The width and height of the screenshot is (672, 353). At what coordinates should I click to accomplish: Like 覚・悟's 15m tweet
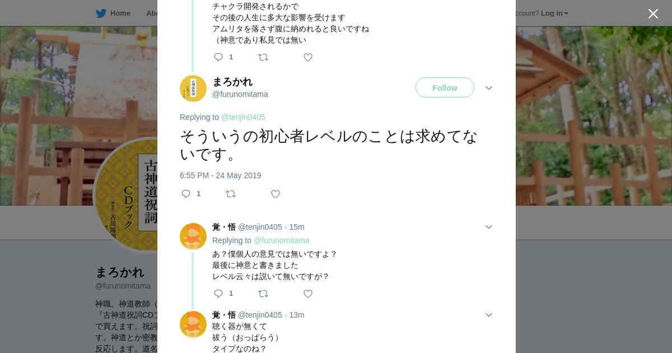[308, 294]
